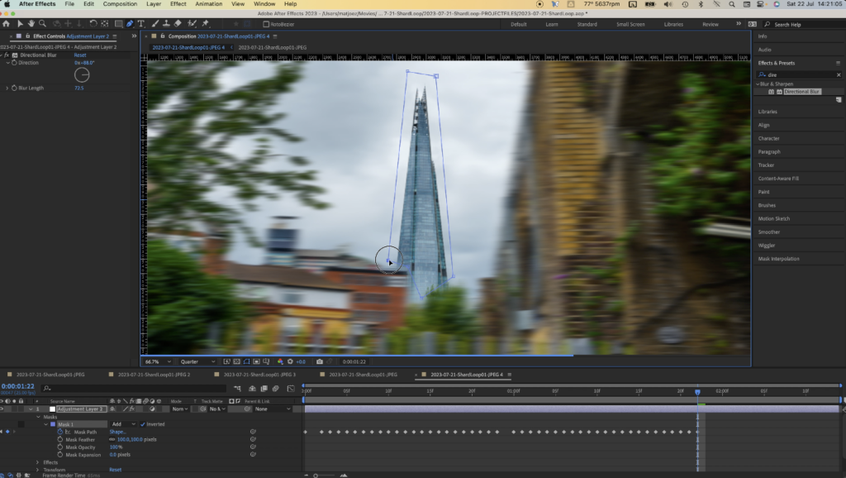The width and height of the screenshot is (846, 478).
Task: Select the Zoom tool
Action: point(42,24)
